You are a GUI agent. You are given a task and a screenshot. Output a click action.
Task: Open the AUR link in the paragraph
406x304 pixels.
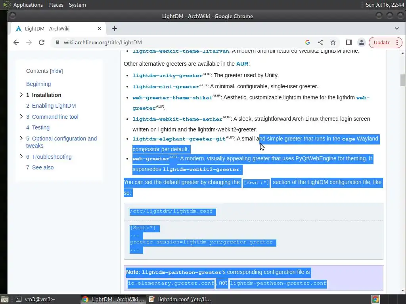tap(242, 64)
